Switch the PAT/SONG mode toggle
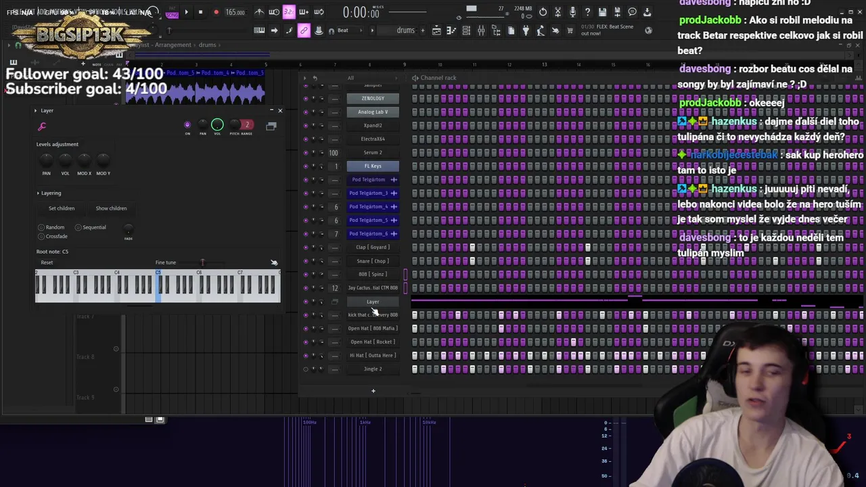This screenshot has width=866, height=487. pos(172,12)
